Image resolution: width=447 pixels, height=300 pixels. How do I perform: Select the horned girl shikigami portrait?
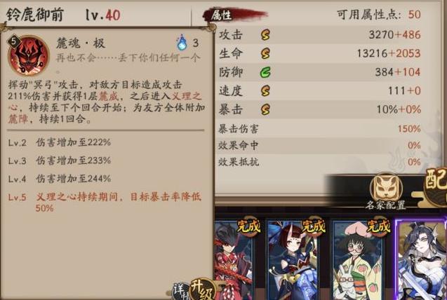coord(295,259)
